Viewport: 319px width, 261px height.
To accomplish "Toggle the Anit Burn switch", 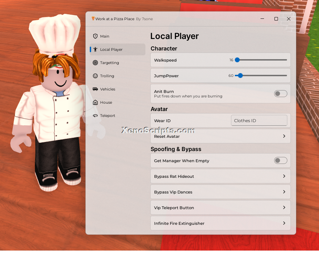I will pos(280,94).
